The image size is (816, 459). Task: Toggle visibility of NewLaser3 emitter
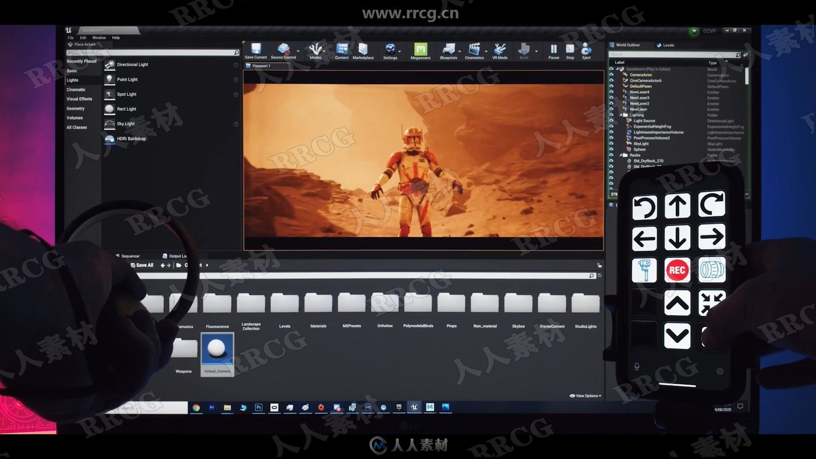pyautogui.click(x=612, y=98)
